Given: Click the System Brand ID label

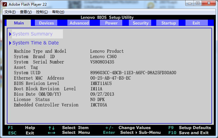Looking at the screenshot, I should pos(34,57).
